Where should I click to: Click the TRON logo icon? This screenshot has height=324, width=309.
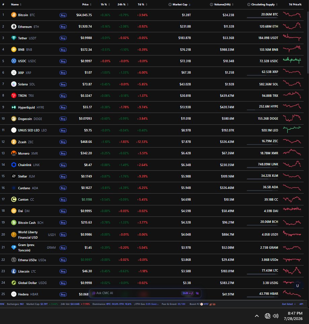pyautogui.click(x=14, y=95)
